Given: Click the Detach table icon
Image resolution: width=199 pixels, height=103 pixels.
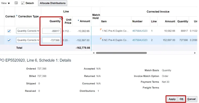Looking at the screenshot, I should 23,3.
